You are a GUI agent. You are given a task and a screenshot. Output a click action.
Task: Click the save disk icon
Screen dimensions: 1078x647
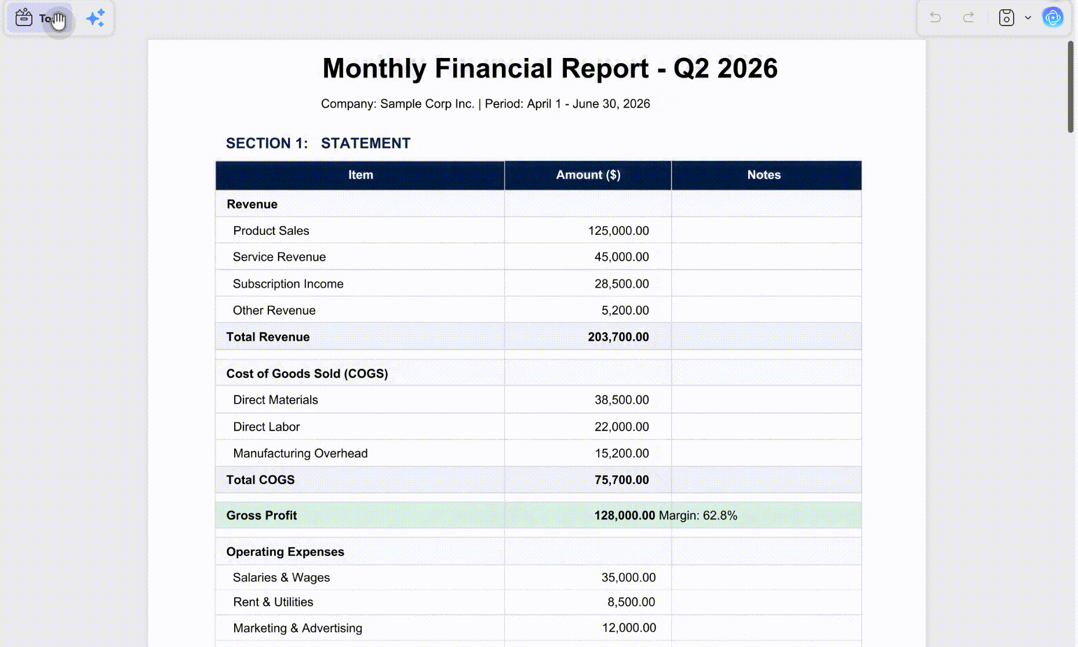[x=1007, y=17]
